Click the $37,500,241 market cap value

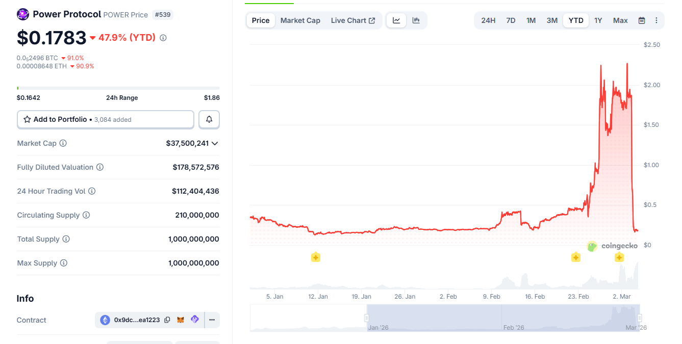(187, 143)
